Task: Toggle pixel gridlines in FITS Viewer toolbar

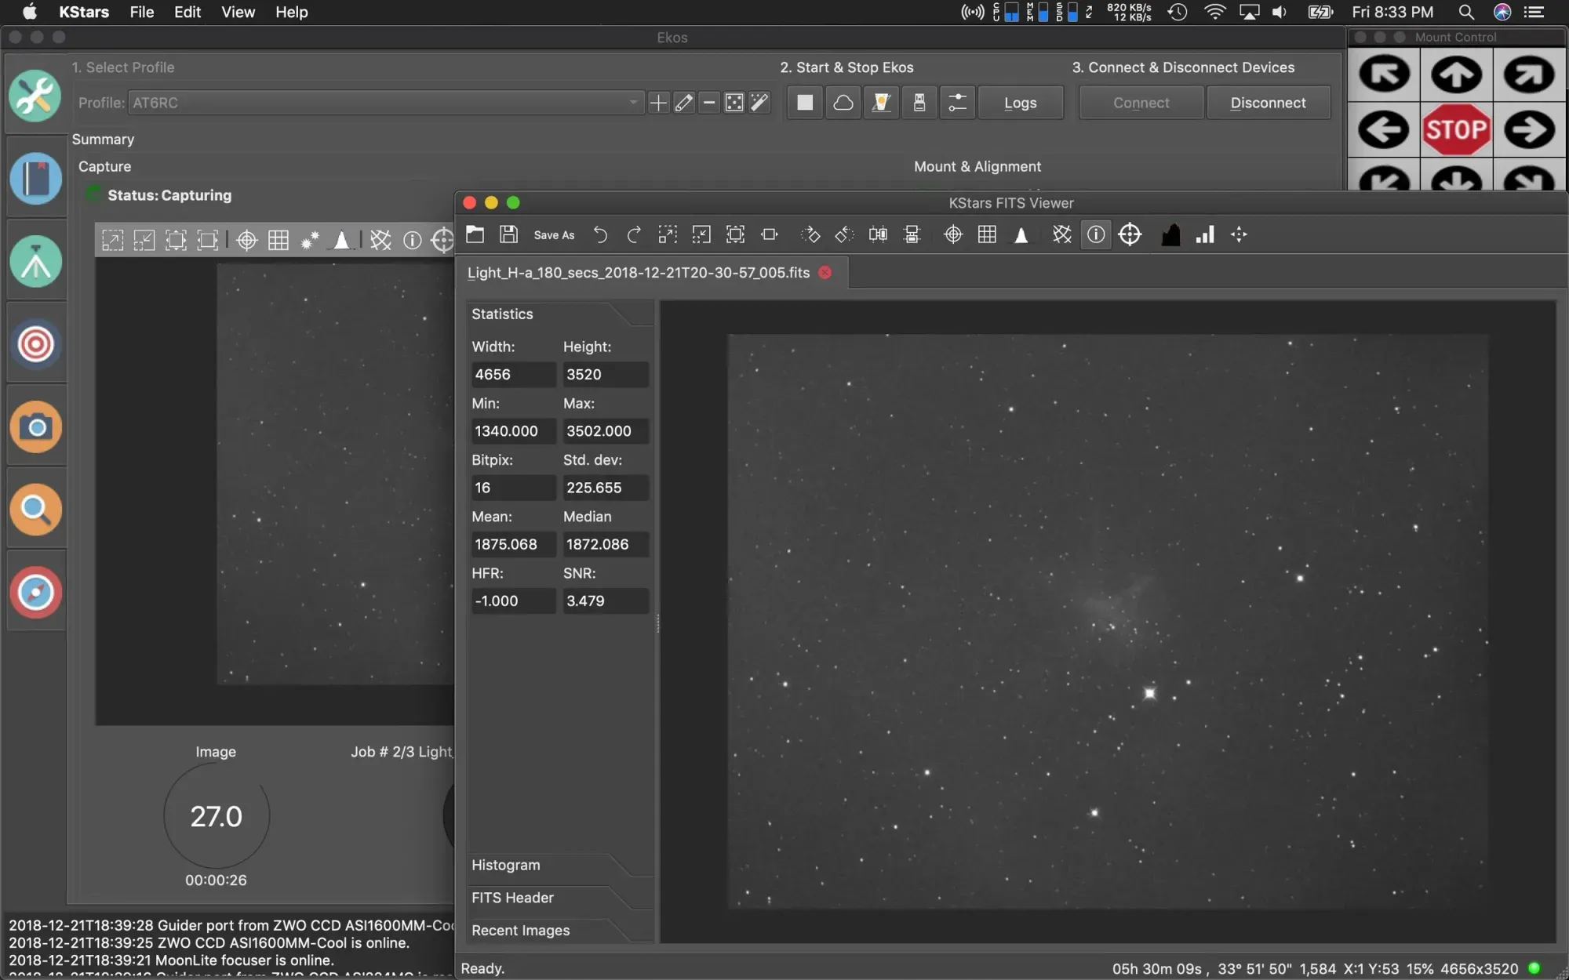Action: (987, 234)
